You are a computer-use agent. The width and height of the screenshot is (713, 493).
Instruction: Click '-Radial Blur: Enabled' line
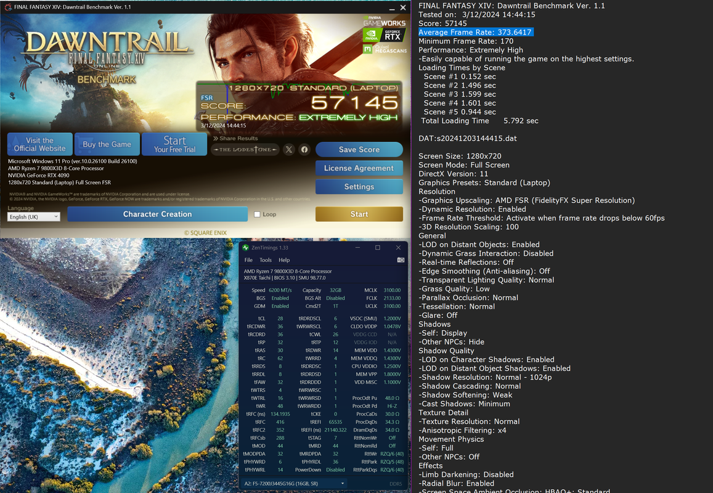[x=457, y=484]
